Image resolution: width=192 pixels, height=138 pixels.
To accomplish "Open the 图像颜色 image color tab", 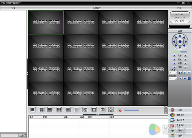I will pyautogui.click(x=180, y=115).
